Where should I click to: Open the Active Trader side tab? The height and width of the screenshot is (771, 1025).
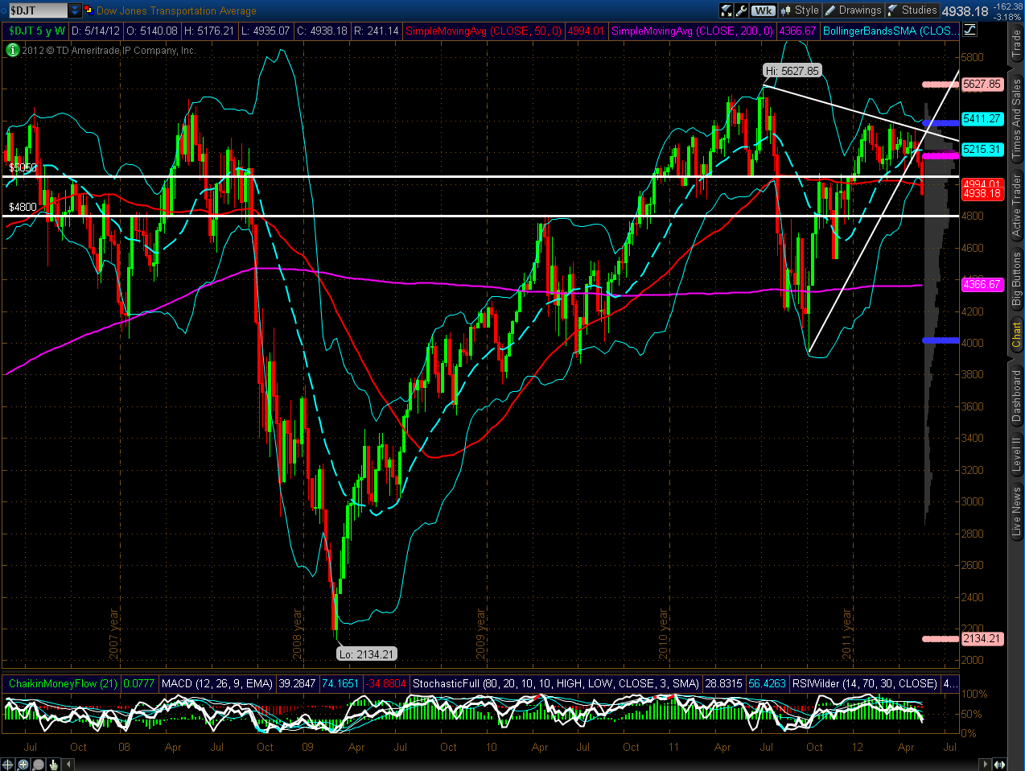point(1016,206)
